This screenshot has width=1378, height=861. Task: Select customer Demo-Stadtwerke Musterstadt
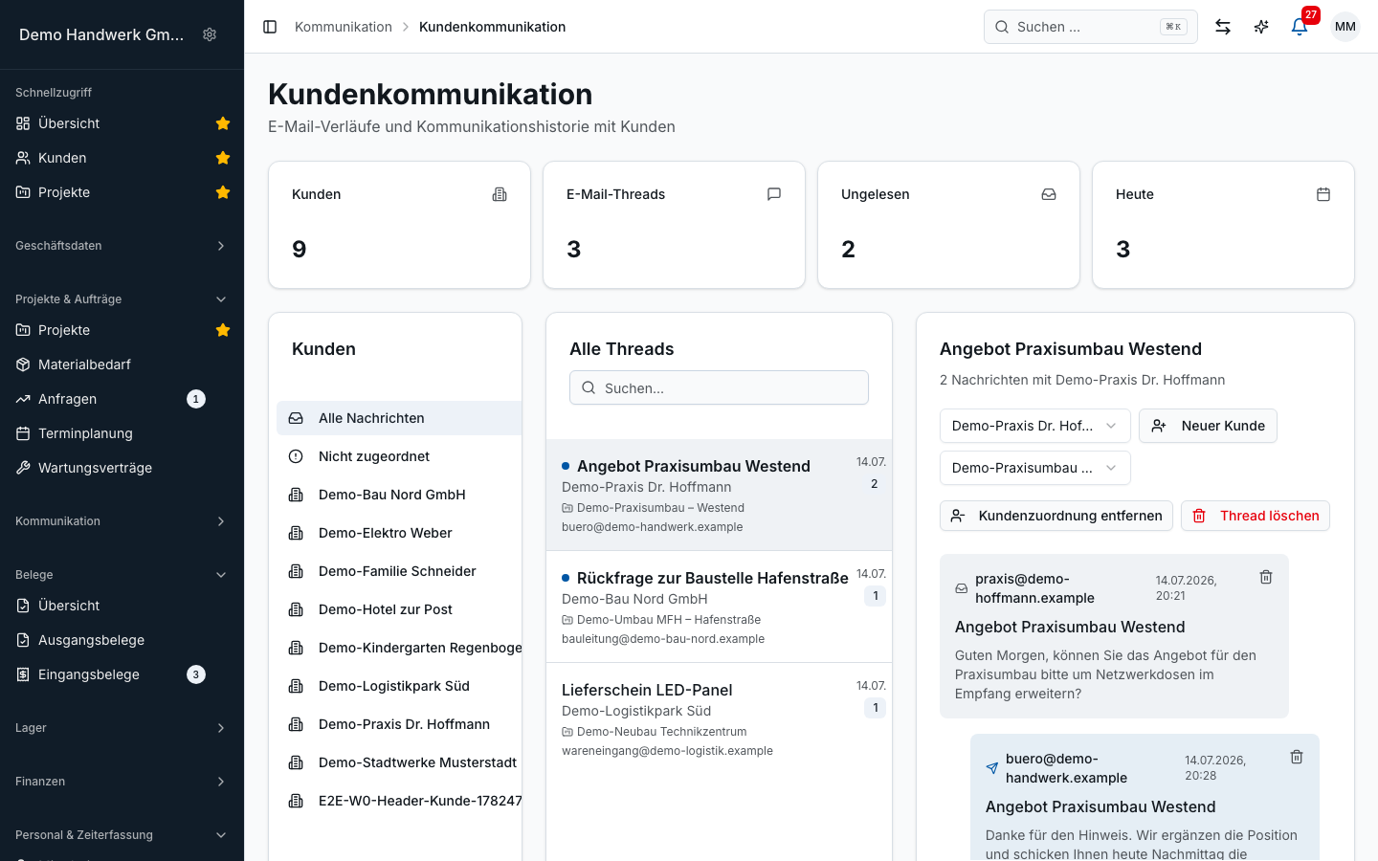coord(399,762)
